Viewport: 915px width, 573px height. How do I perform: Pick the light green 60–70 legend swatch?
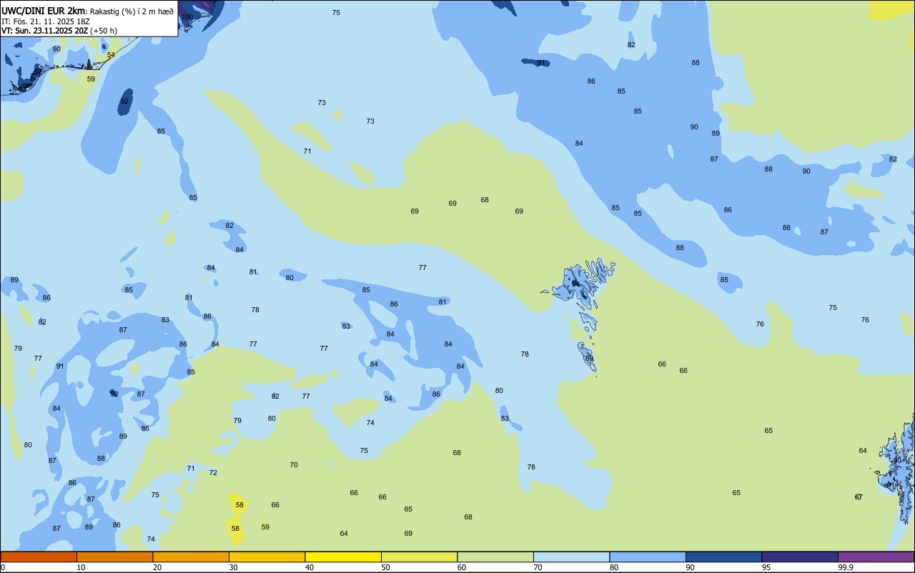click(x=495, y=557)
